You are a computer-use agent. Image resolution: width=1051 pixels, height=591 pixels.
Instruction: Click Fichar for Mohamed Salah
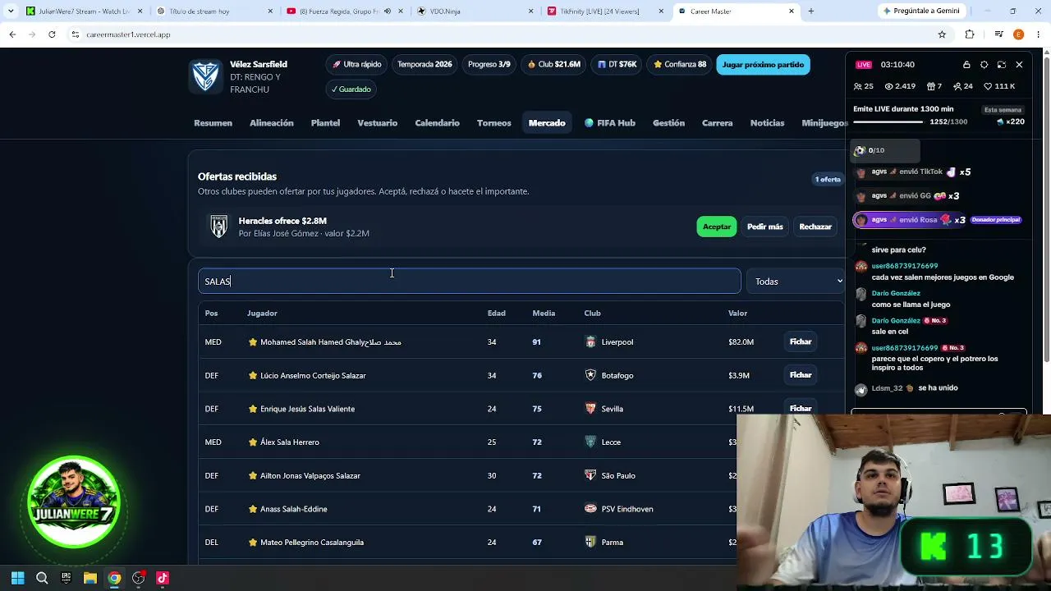click(x=801, y=341)
